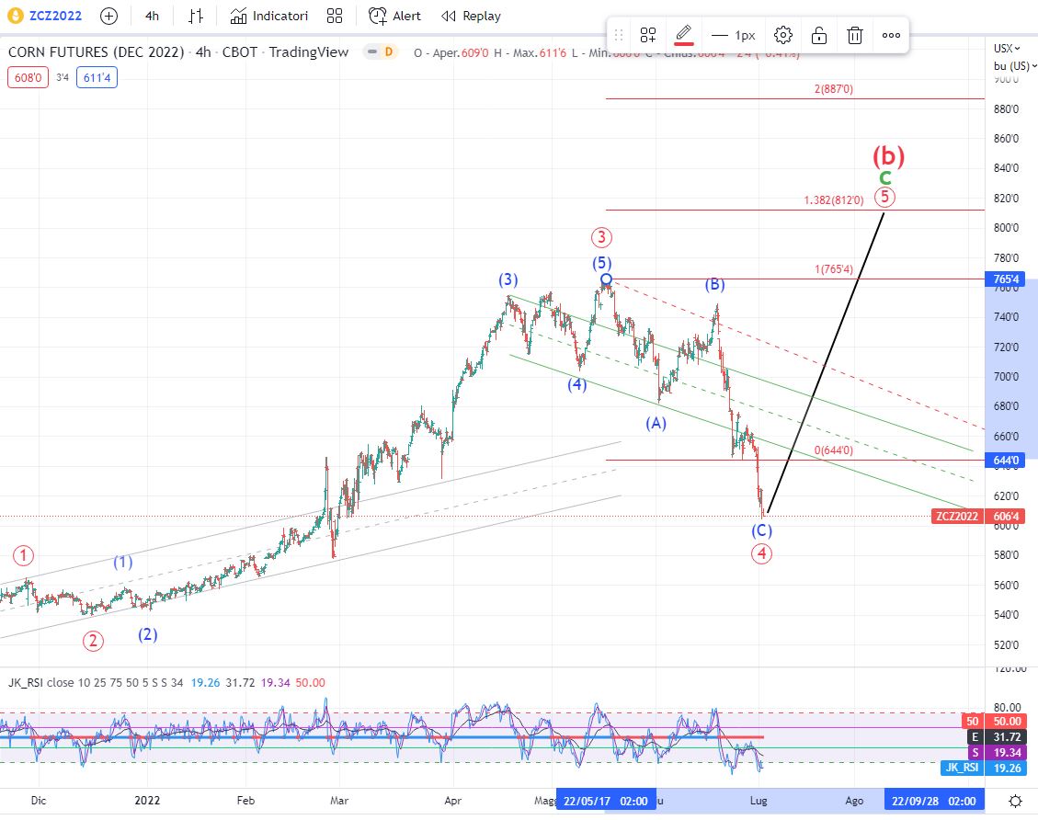The width and height of the screenshot is (1038, 820).
Task: Click the JK_RSI 19.26 value tag
Action: point(1006,768)
